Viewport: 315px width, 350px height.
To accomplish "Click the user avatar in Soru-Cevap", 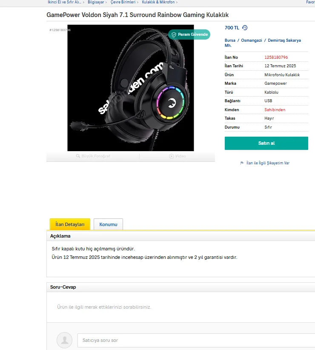I will pos(64,340).
